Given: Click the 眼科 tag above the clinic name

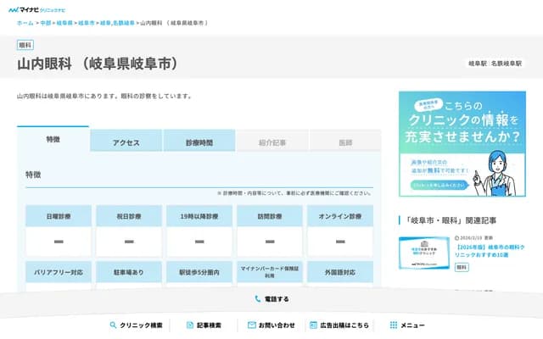Looking at the screenshot, I should click(x=25, y=45).
